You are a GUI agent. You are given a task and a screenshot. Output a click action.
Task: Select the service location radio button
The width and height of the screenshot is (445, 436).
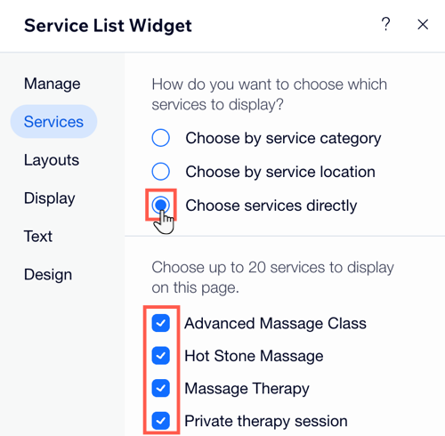tap(161, 172)
